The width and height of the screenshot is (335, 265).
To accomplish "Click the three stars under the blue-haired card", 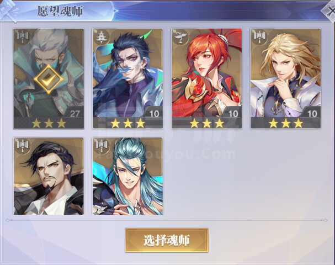I will [127, 123].
